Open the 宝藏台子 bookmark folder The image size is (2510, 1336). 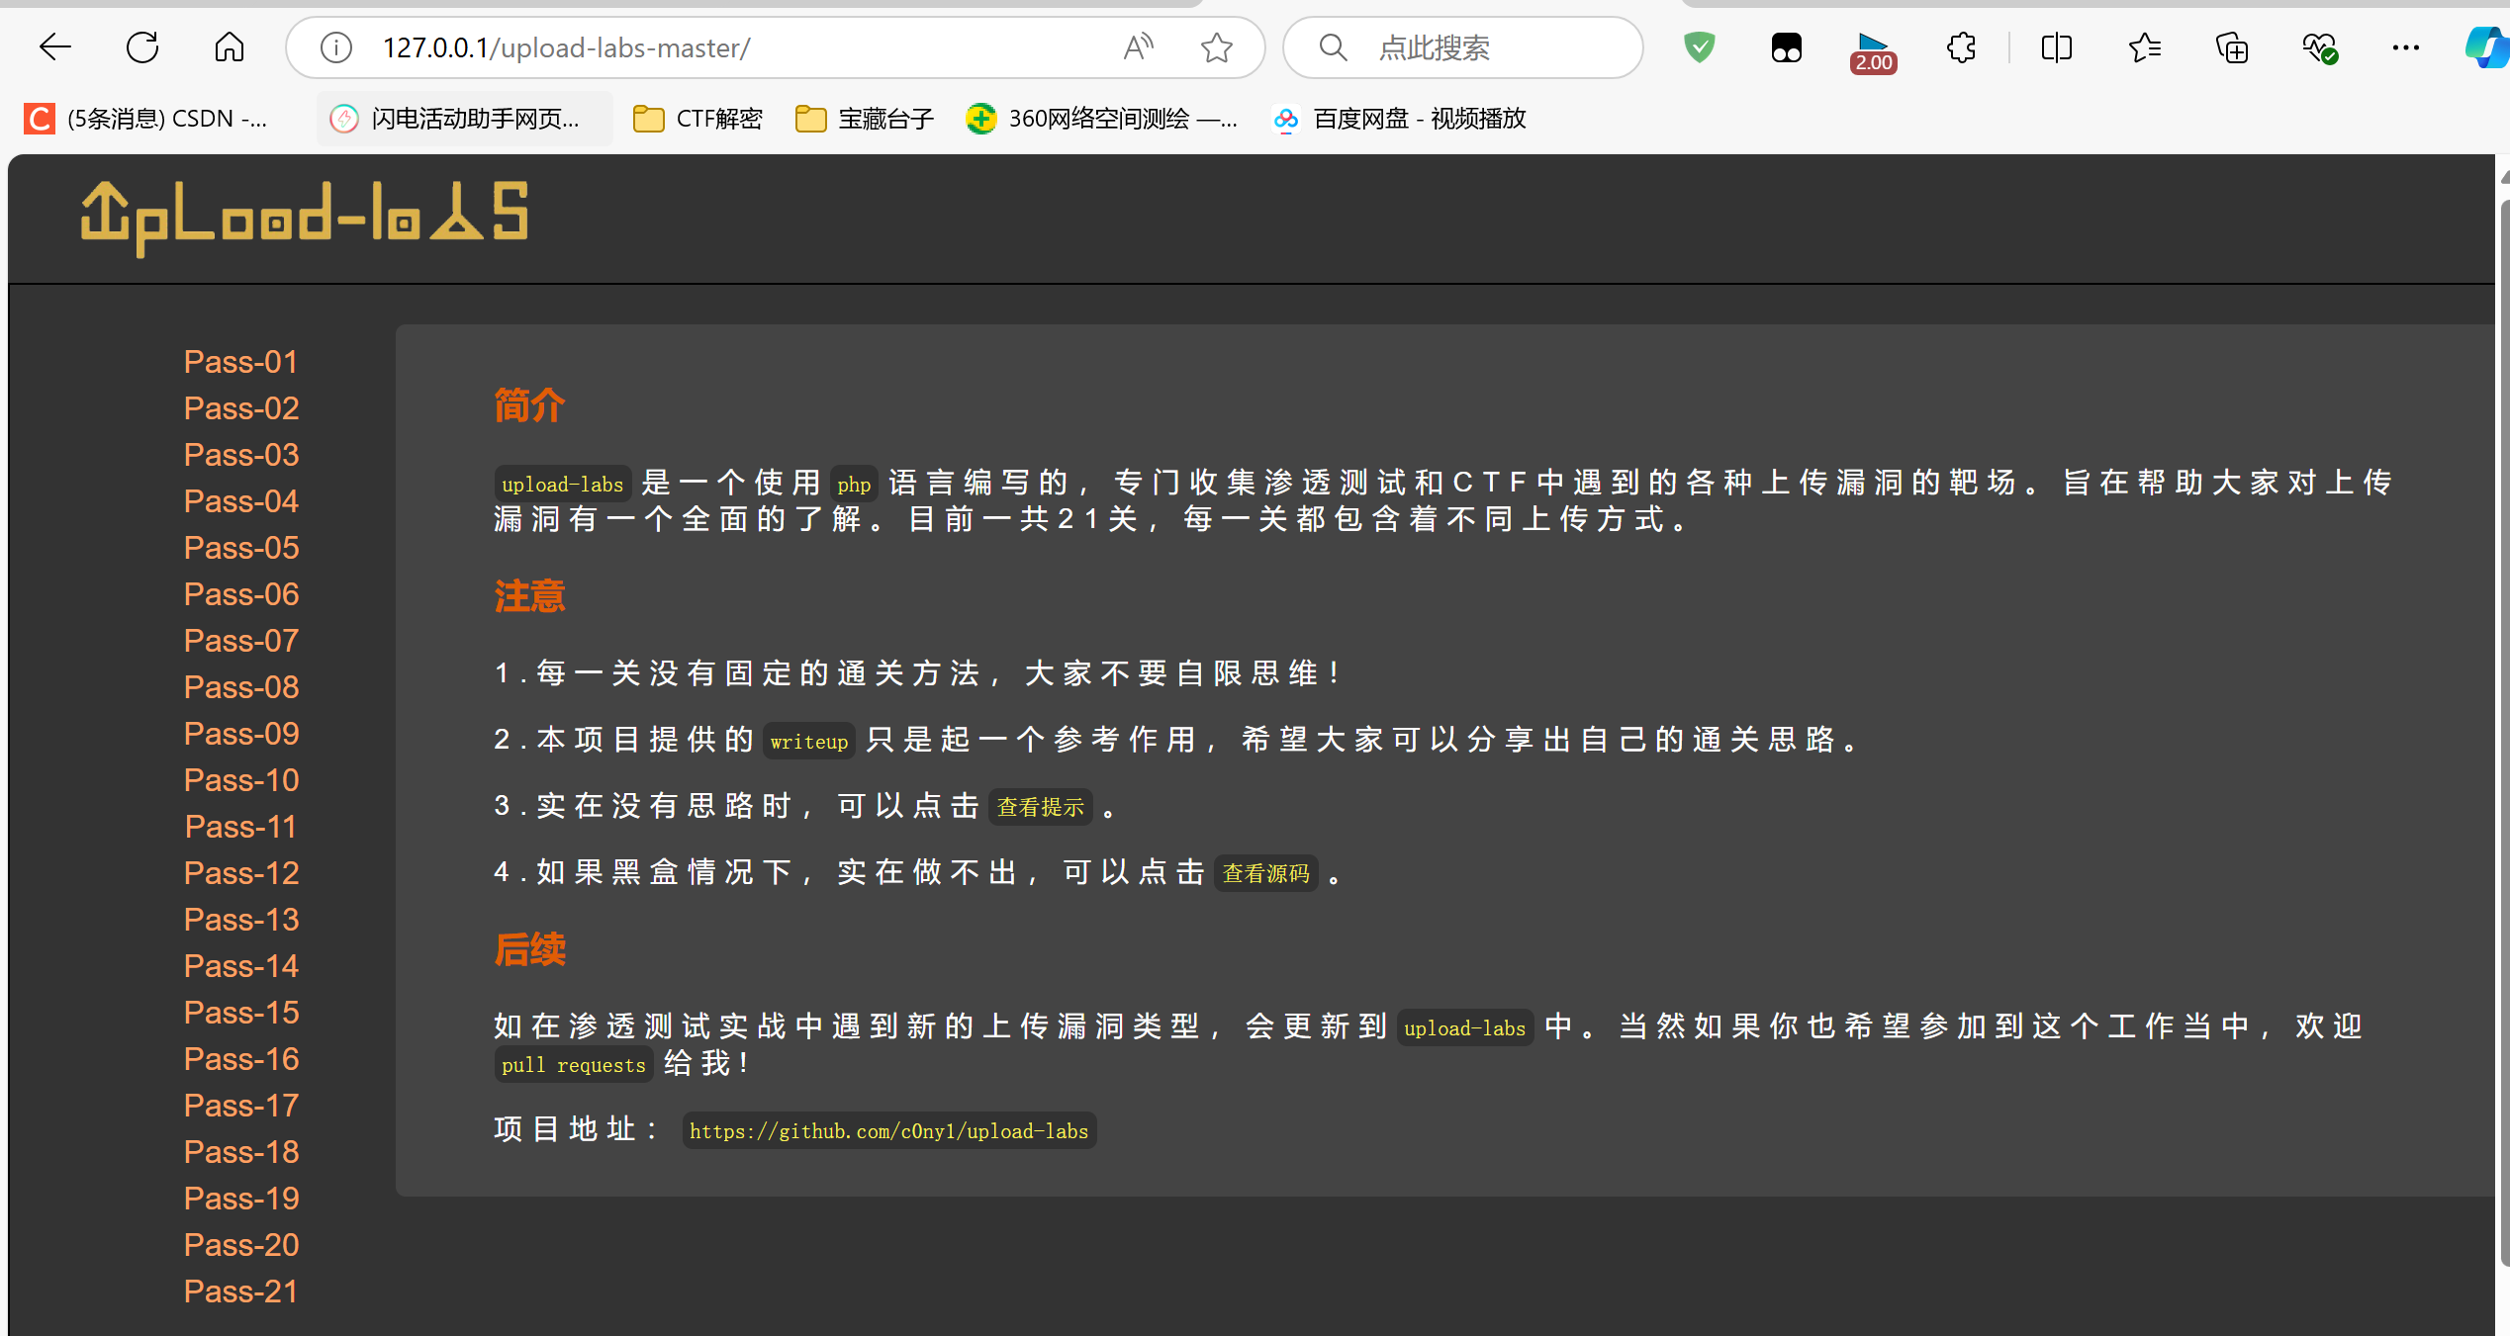point(865,119)
